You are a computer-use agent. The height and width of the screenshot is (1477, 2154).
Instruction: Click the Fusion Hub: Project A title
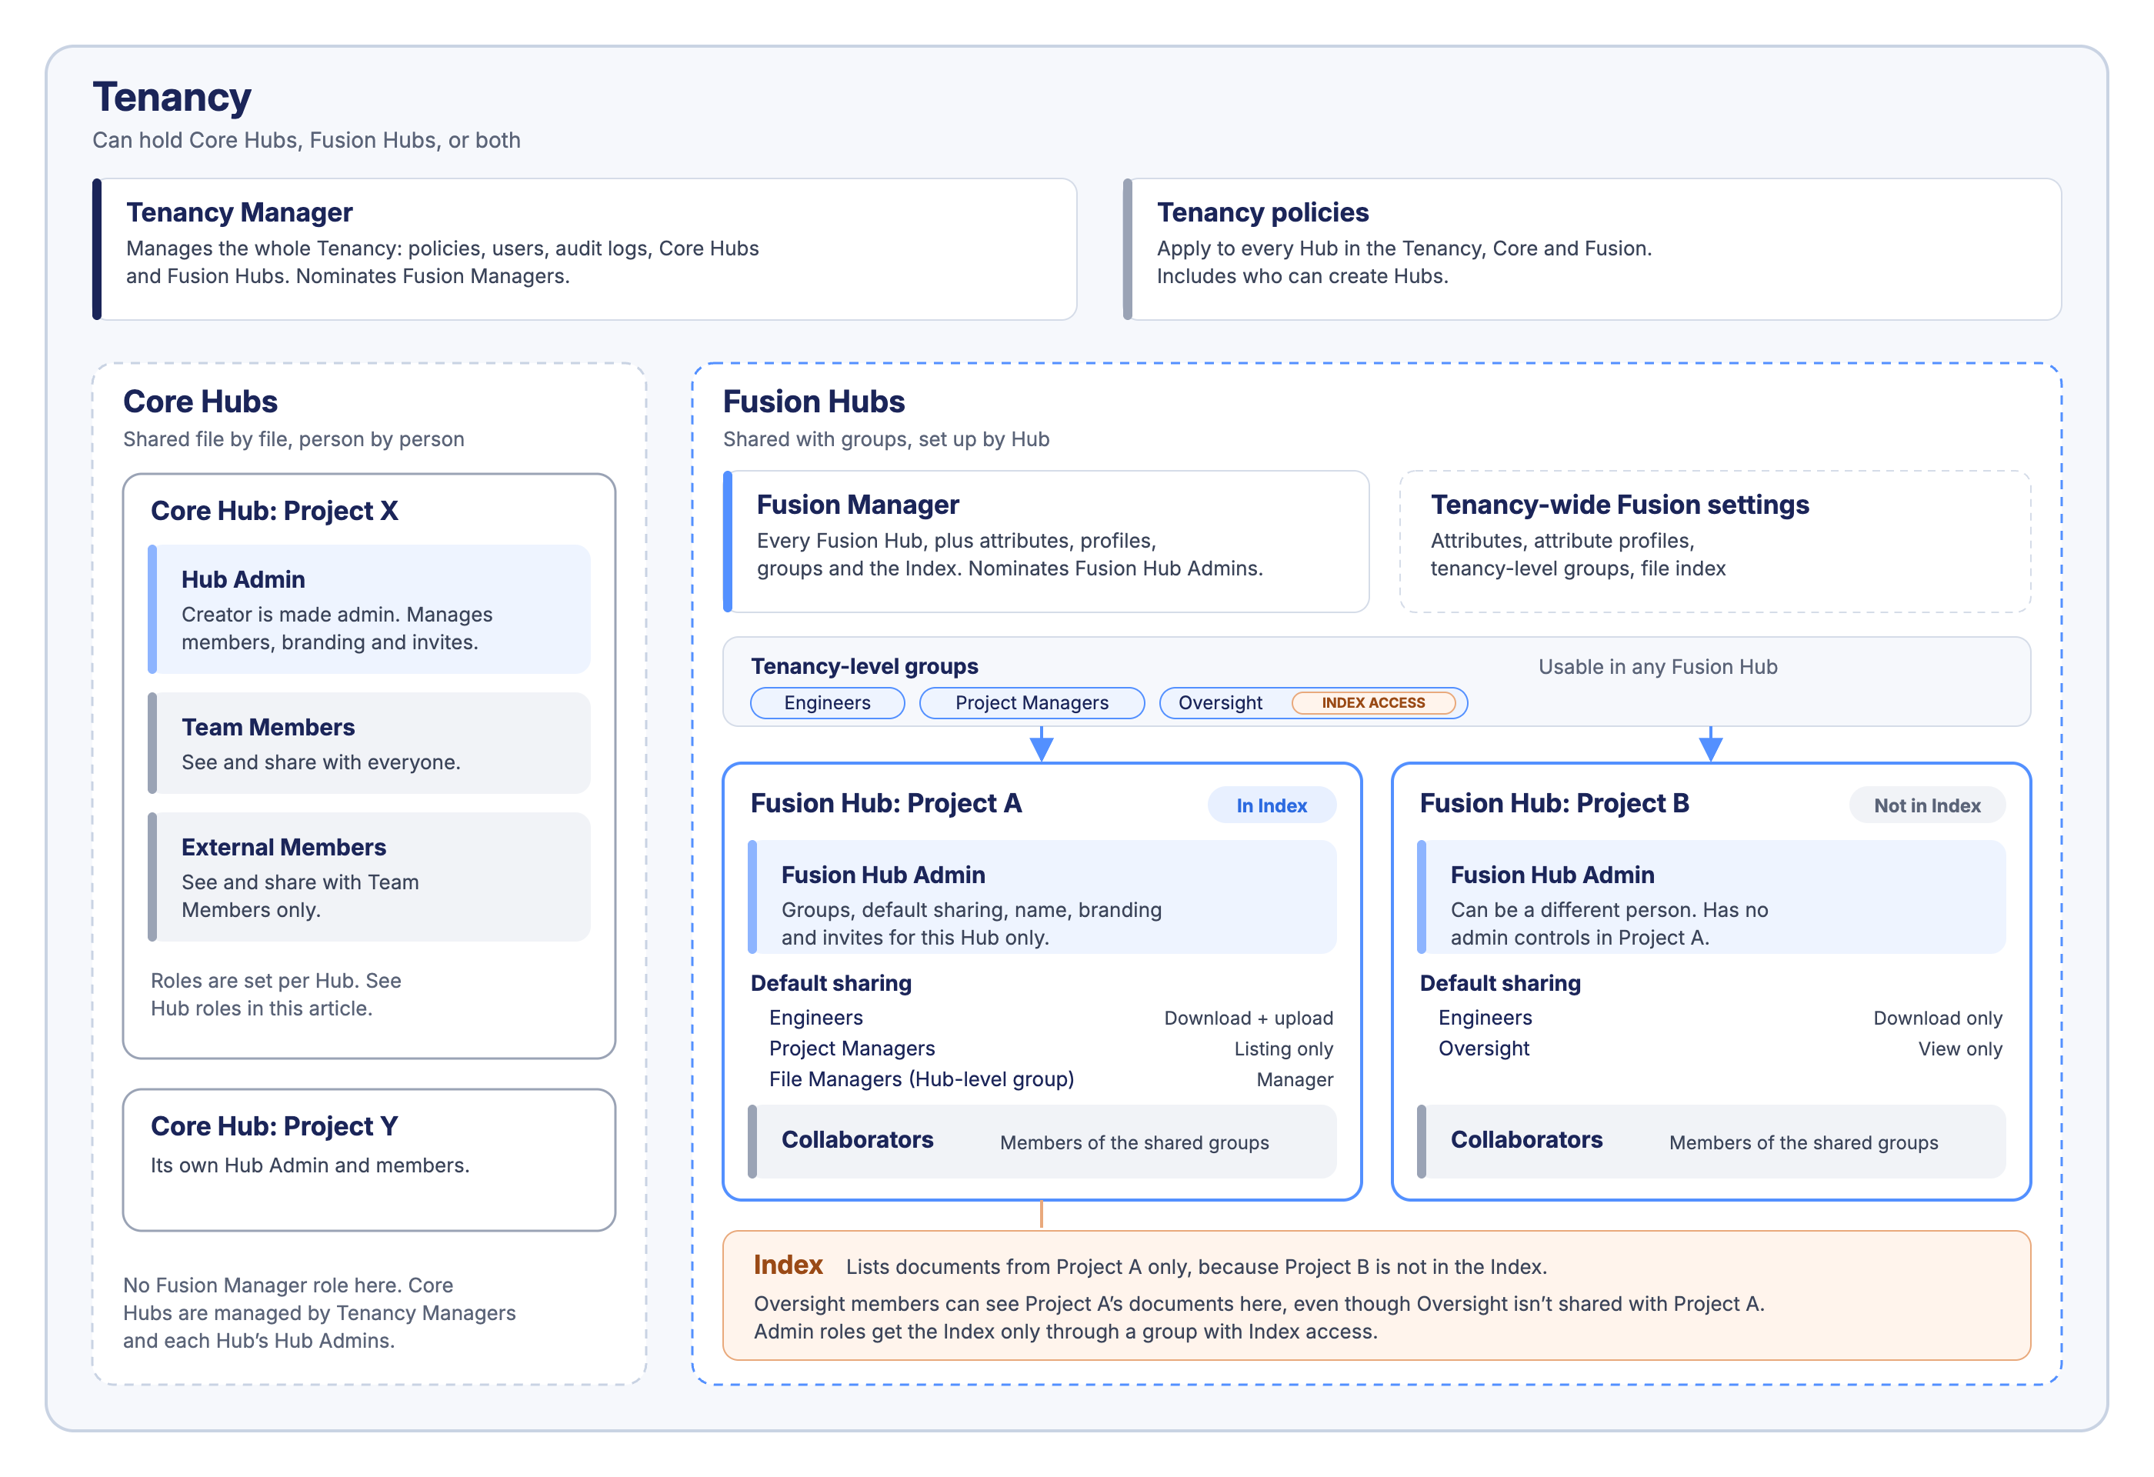coord(886,803)
